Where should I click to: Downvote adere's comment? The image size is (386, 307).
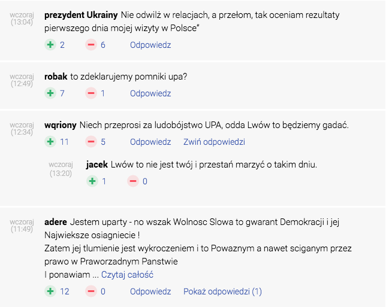(91, 291)
